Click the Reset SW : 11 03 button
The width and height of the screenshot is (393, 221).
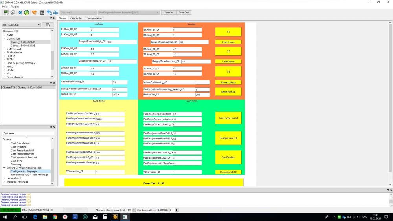point(154,183)
